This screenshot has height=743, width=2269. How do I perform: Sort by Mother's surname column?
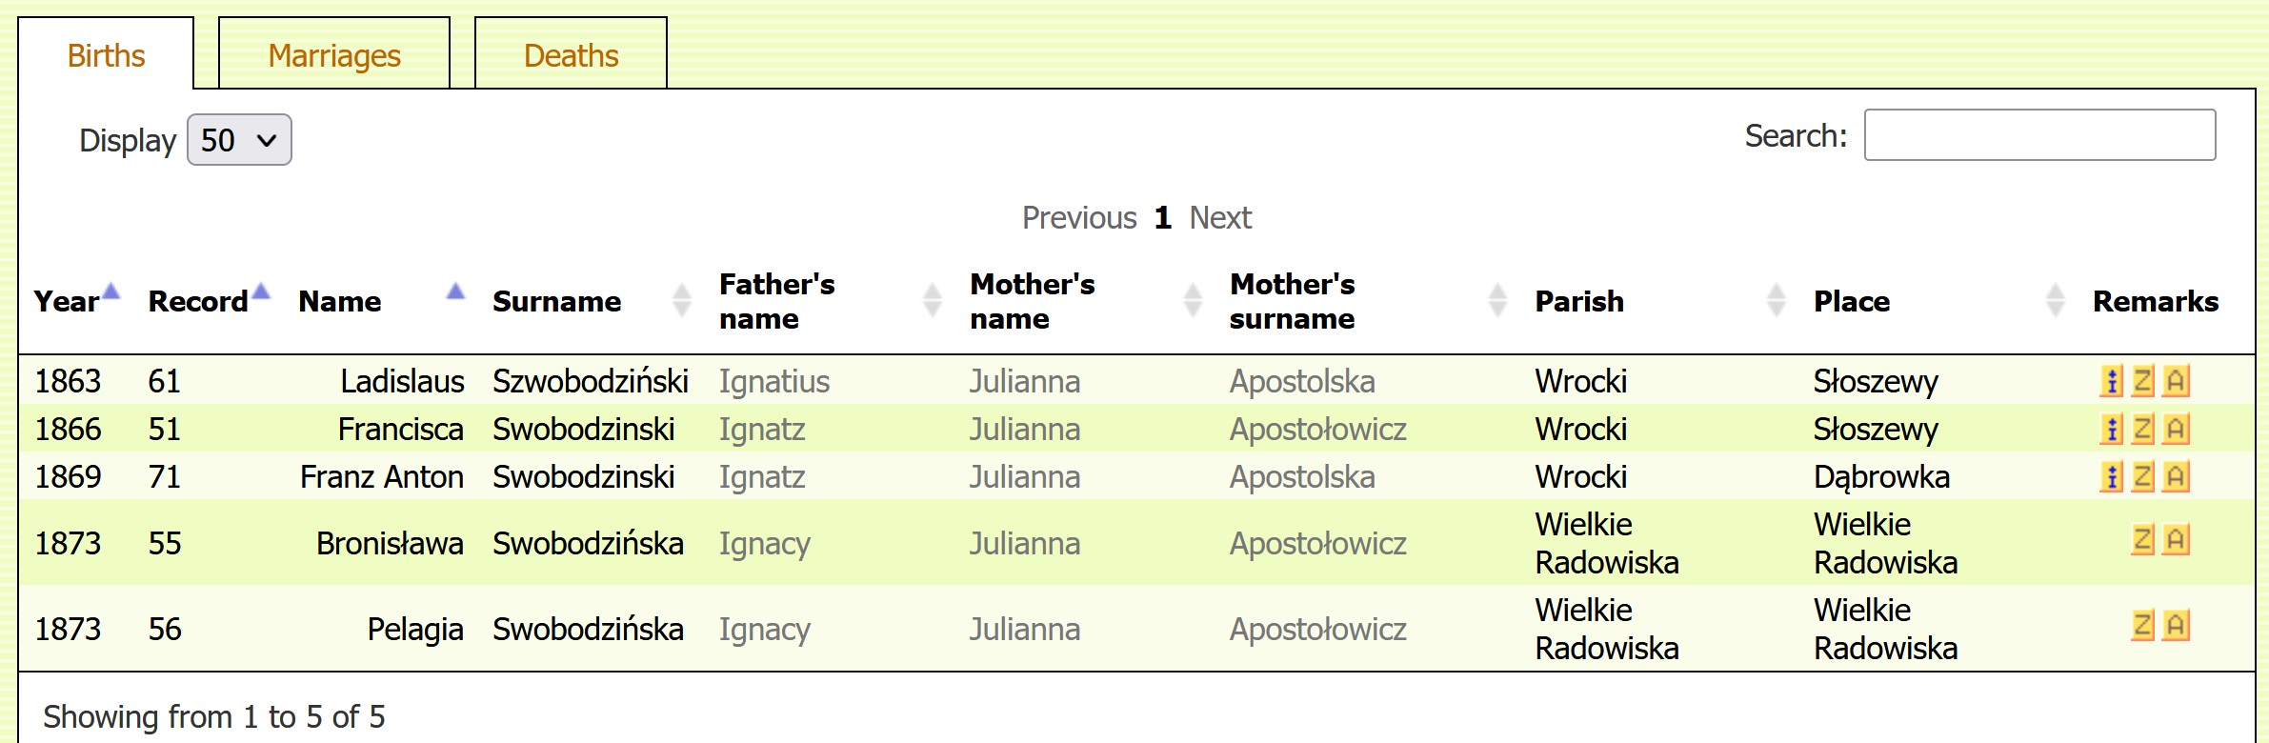1292,301
